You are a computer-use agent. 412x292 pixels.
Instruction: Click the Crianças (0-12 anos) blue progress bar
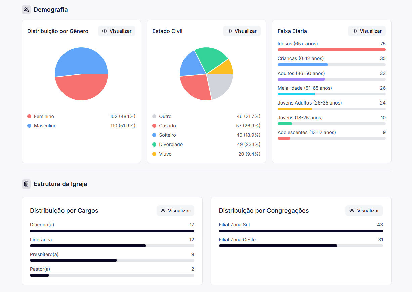pyautogui.click(x=332, y=65)
